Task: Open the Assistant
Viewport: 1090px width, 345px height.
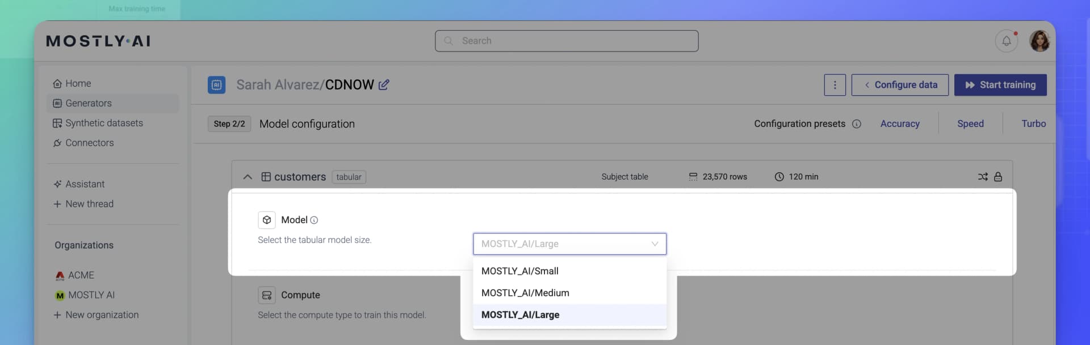Action: [79, 184]
